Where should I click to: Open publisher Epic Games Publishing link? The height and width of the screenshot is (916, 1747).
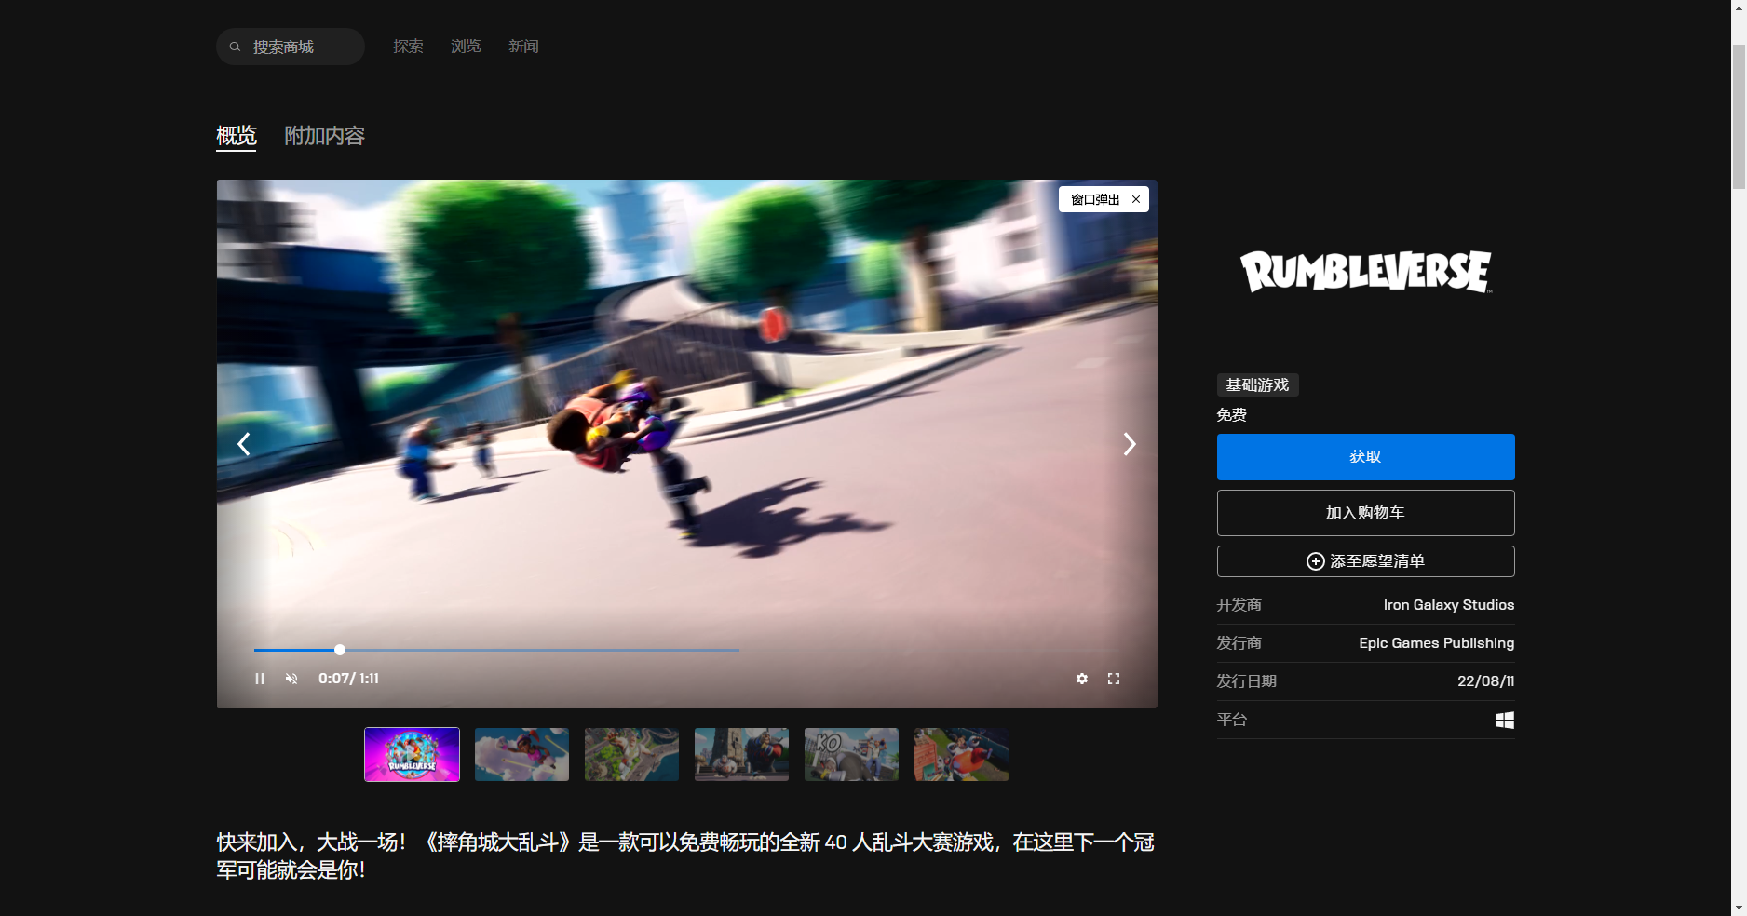(1436, 643)
